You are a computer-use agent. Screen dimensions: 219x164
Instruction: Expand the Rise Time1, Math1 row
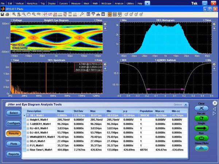coord(28,150)
